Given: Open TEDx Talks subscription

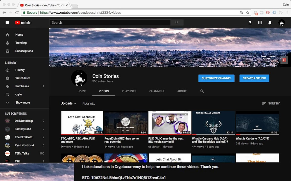Looking at the screenshot, I should coord(25,153).
